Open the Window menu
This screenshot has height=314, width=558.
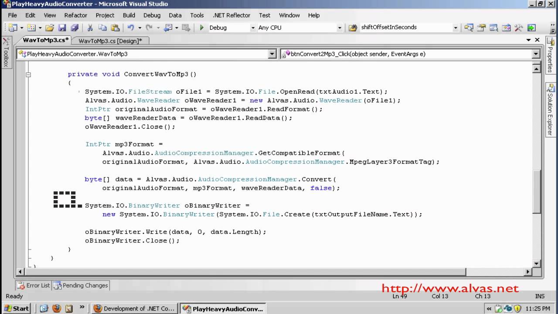click(x=289, y=15)
